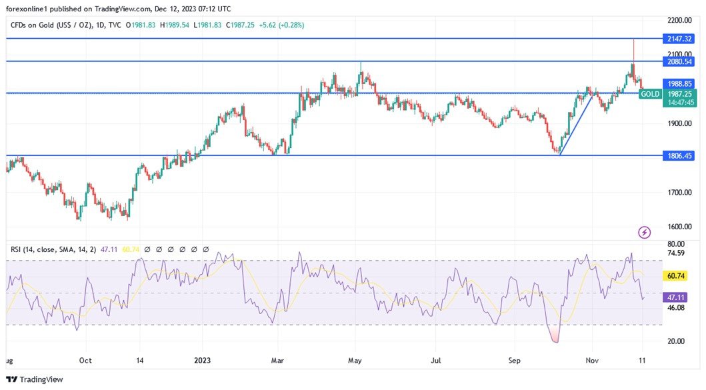The width and height of the screenshot is (706, 390).
Task: Click the third crossed-circle icon in the RSI legend
Action: coord(171,249)
